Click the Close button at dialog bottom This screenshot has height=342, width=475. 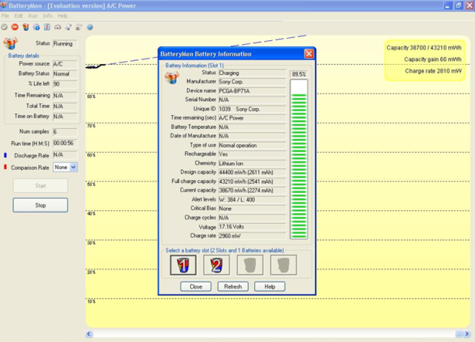pyautogui.click(x=196, y=287)
